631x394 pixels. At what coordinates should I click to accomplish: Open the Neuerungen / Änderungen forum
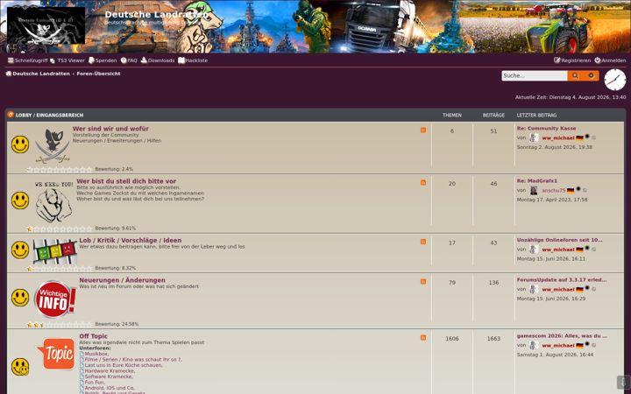click(123, 280)
